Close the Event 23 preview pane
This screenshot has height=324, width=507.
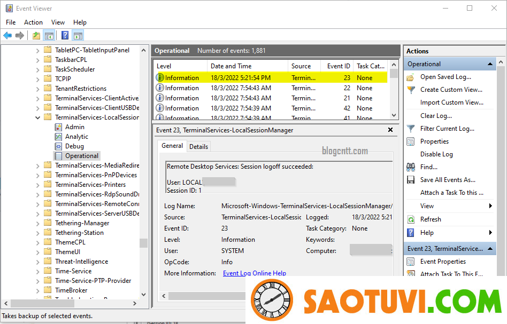(390, 130)
